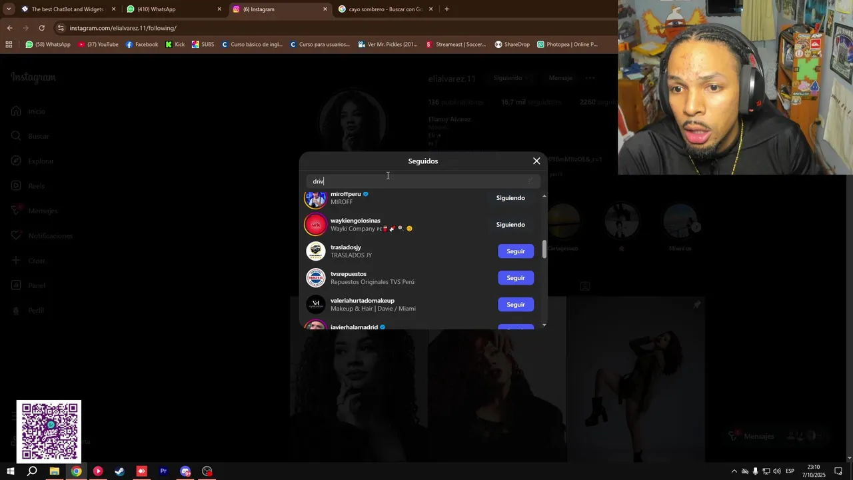
Task: Open valeriahurtadomakeup's avatar
Action: click(x=316, y=305)
